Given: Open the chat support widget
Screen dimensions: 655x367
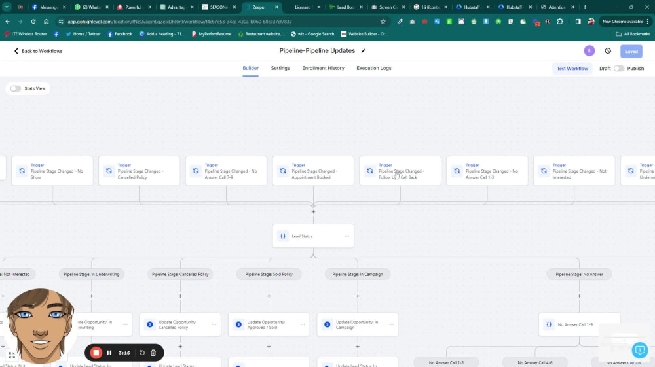Looking at the screenshot, I should pyautogui.click(x=639, y=351).
